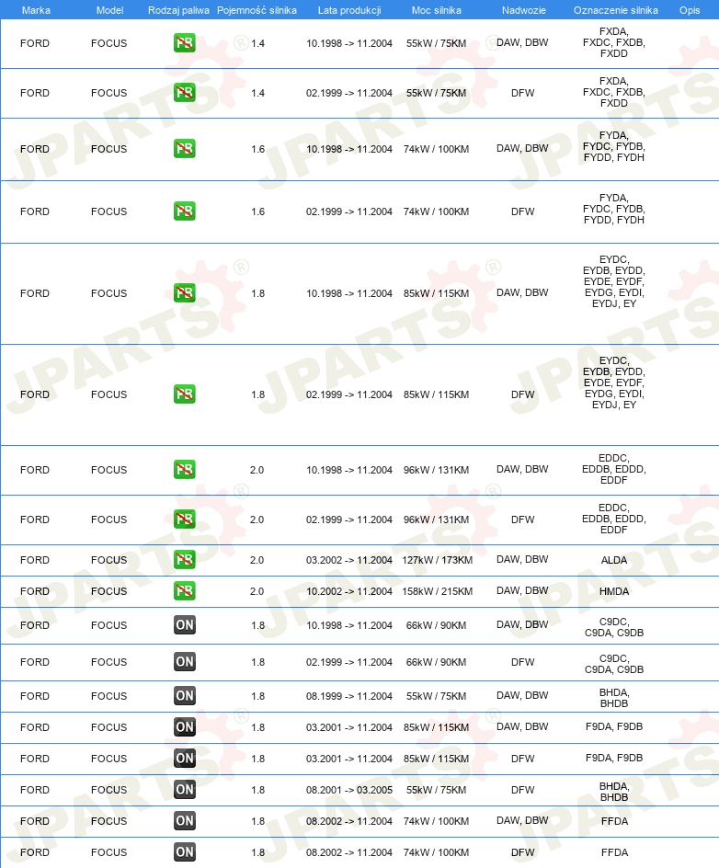
Task: Select the ALDA engine code cell
Action: [614, 560]
